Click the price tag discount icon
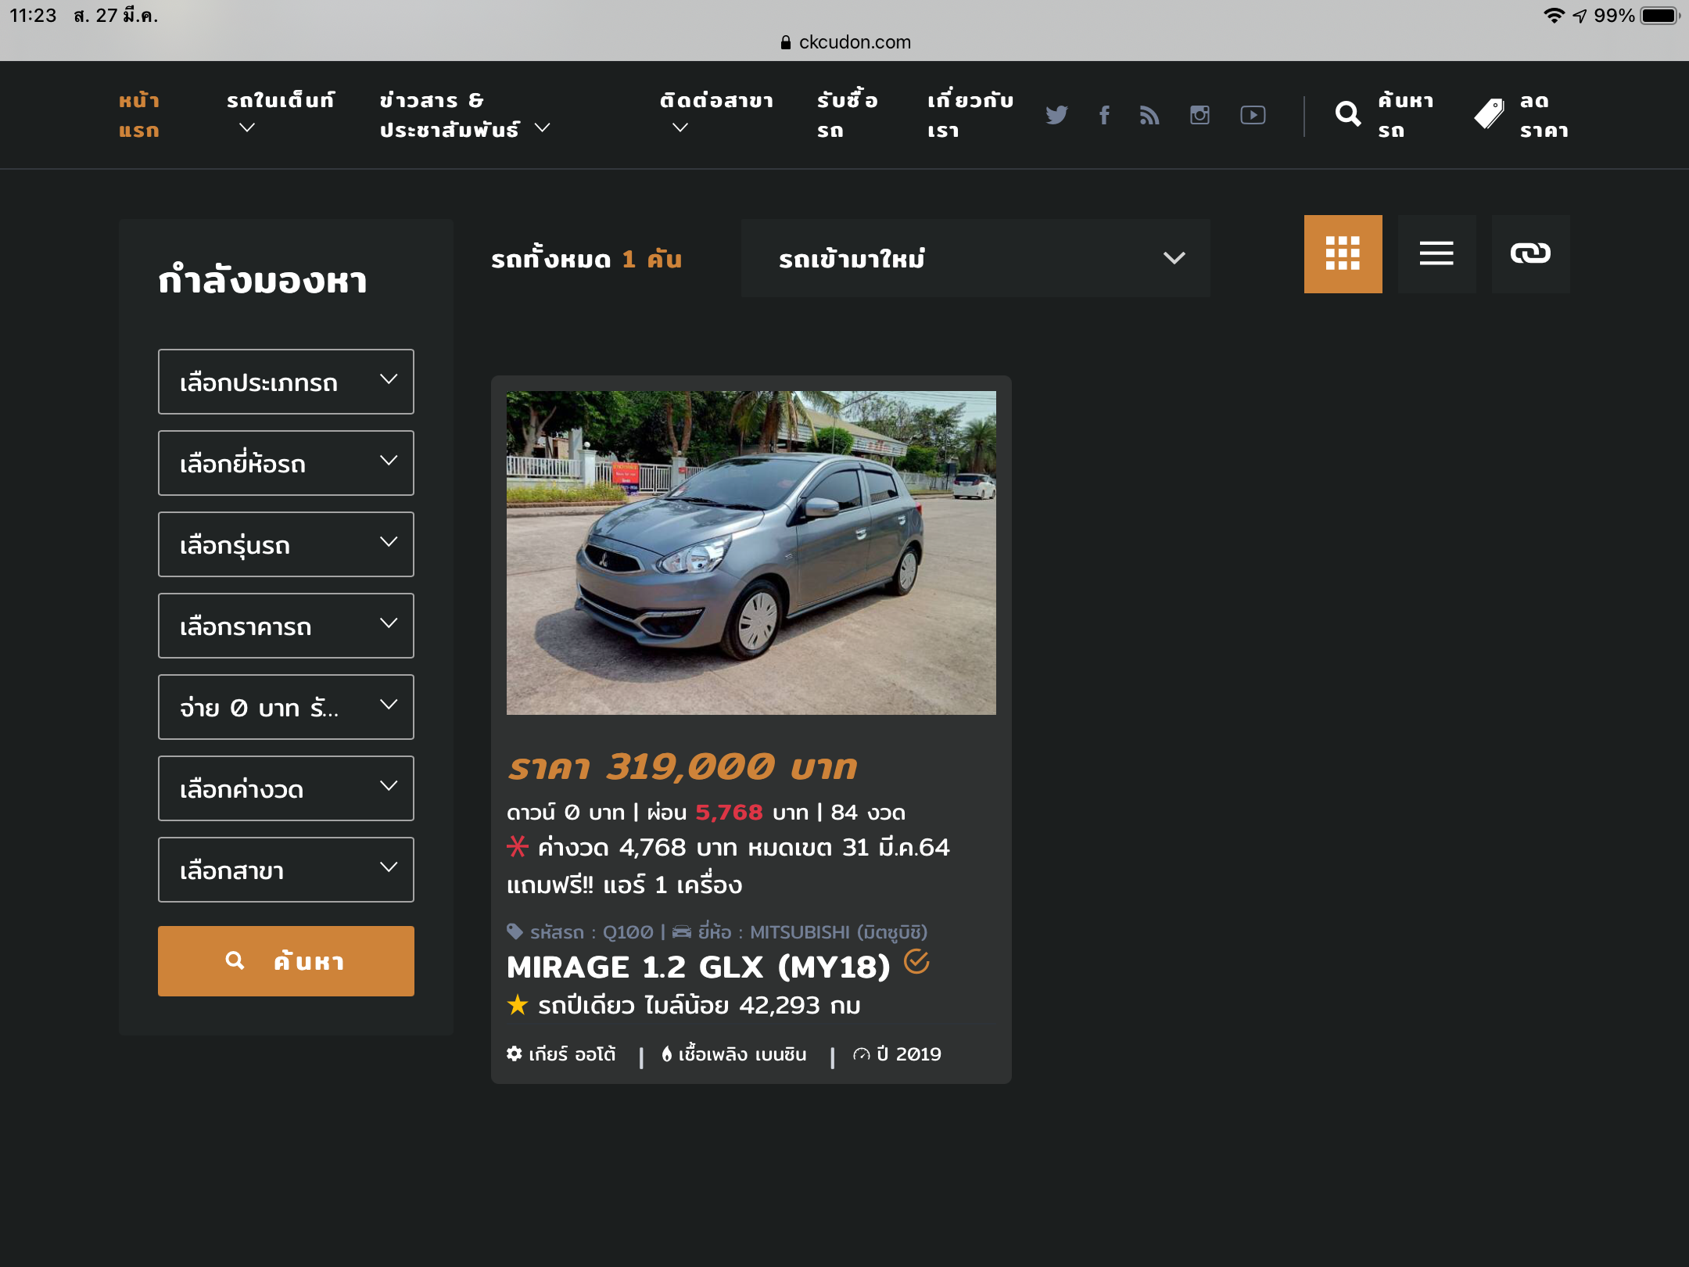 coord(1489,115)
